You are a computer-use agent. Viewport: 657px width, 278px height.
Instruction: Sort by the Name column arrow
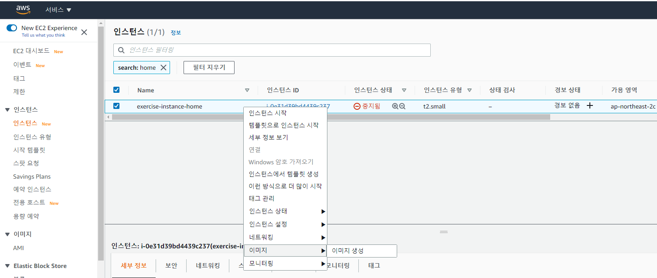(247, 90)
